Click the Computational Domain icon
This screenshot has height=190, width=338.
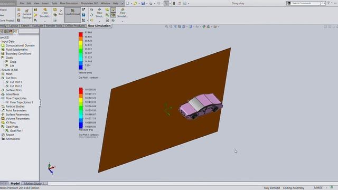(x=3, y=45)
